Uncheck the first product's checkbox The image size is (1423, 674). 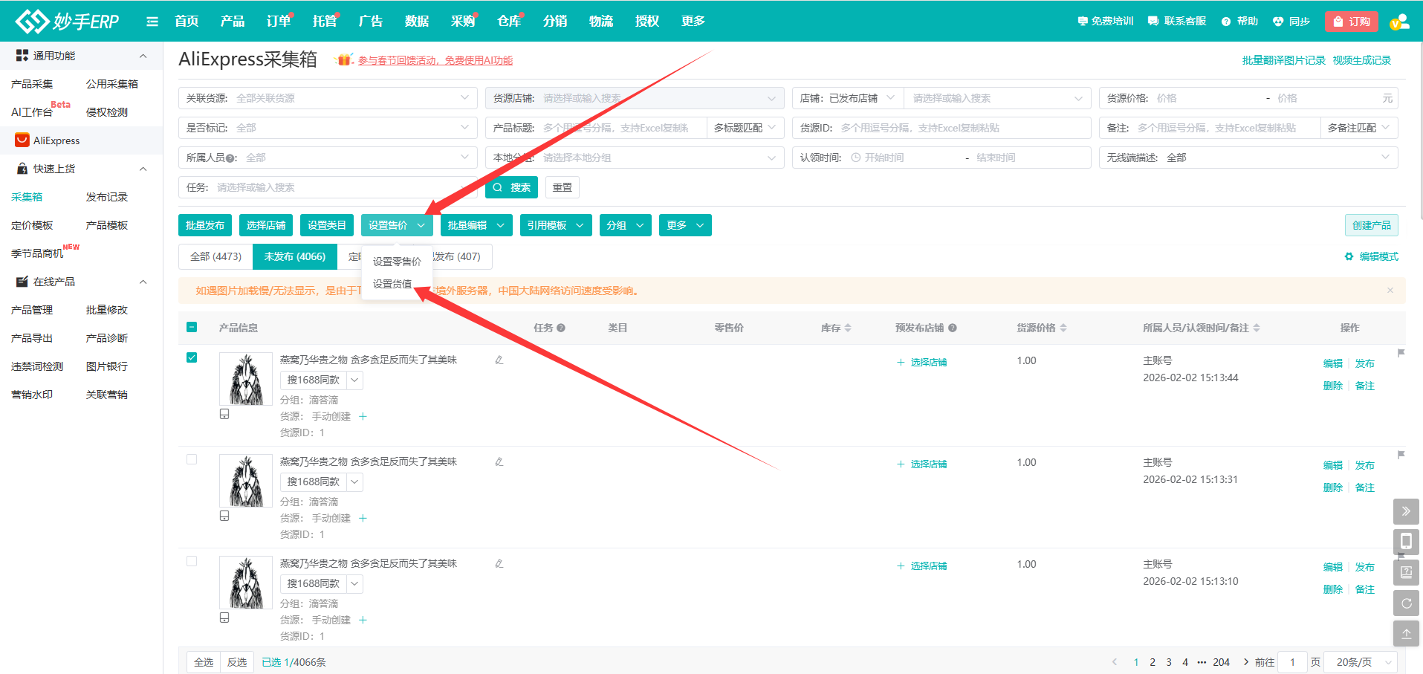192,357
